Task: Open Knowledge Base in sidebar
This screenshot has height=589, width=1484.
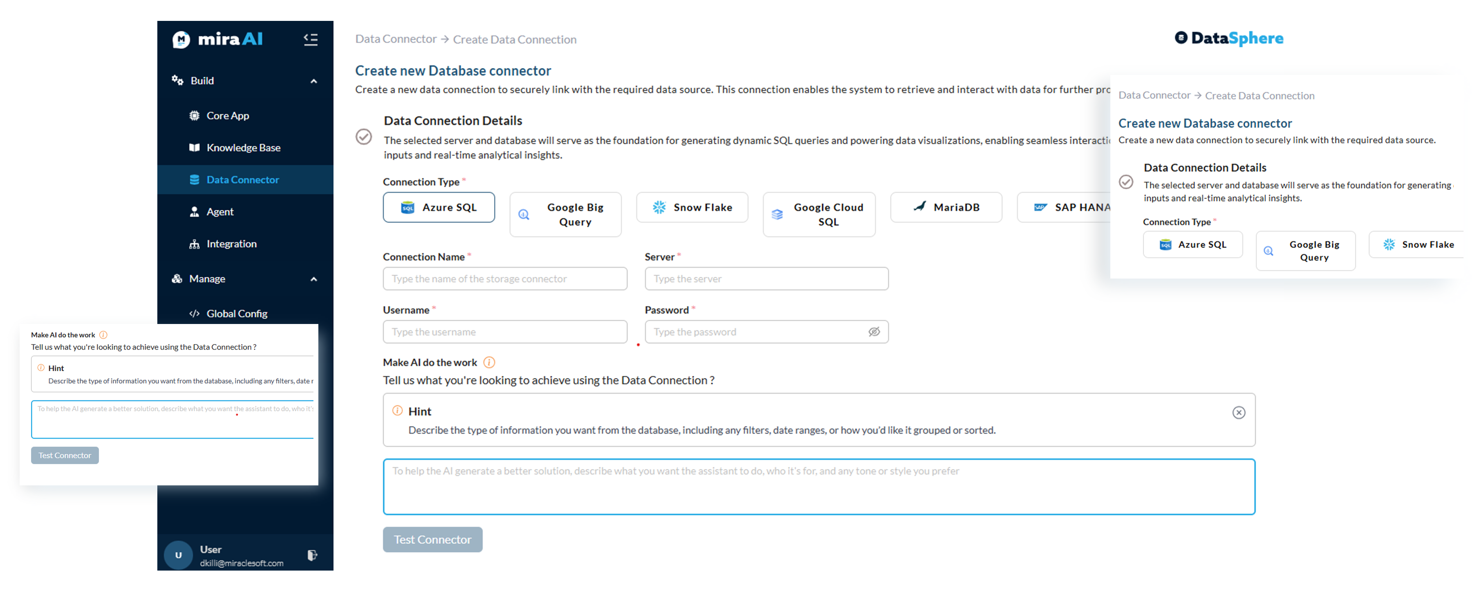Action: (x=243, y=147)
